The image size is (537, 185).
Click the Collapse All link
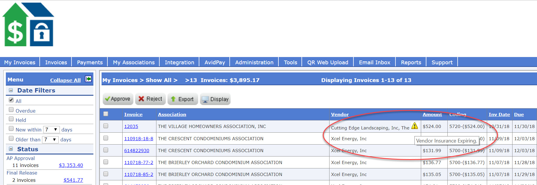pyautogui.click(x=65, y=80)
